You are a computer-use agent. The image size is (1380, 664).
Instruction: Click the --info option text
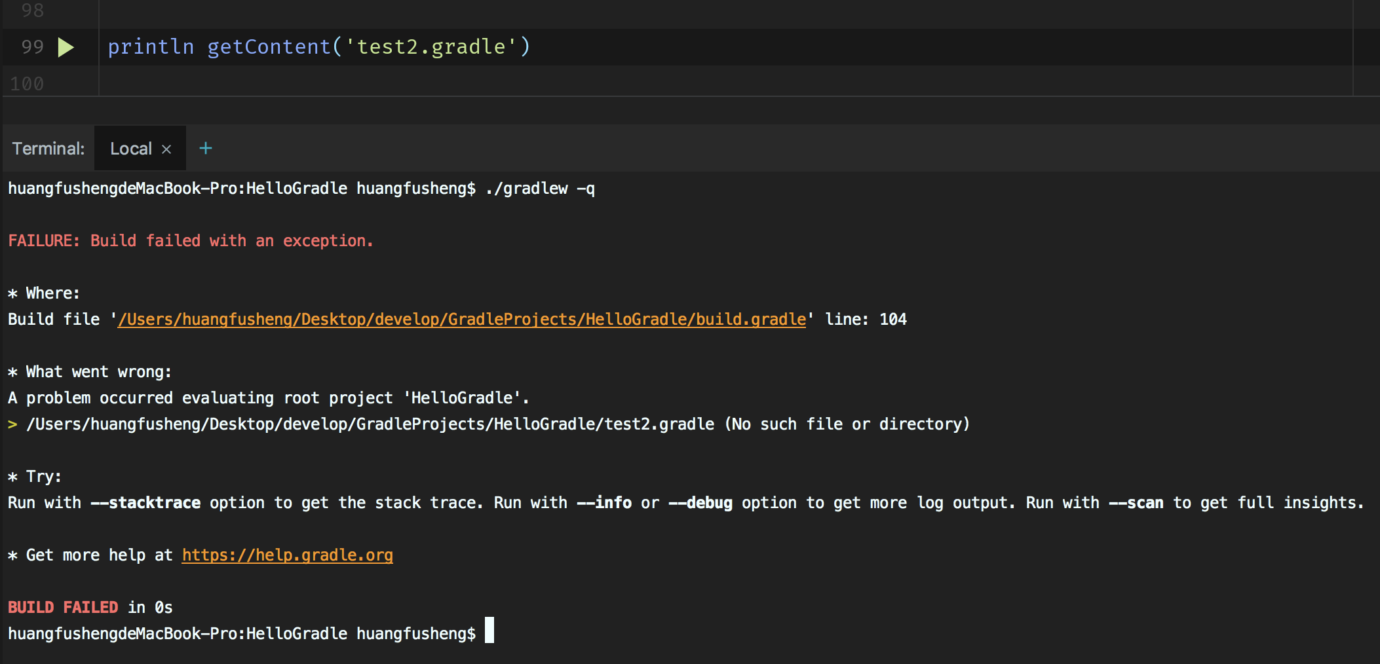pyautogui.click(x=604, y=503)
